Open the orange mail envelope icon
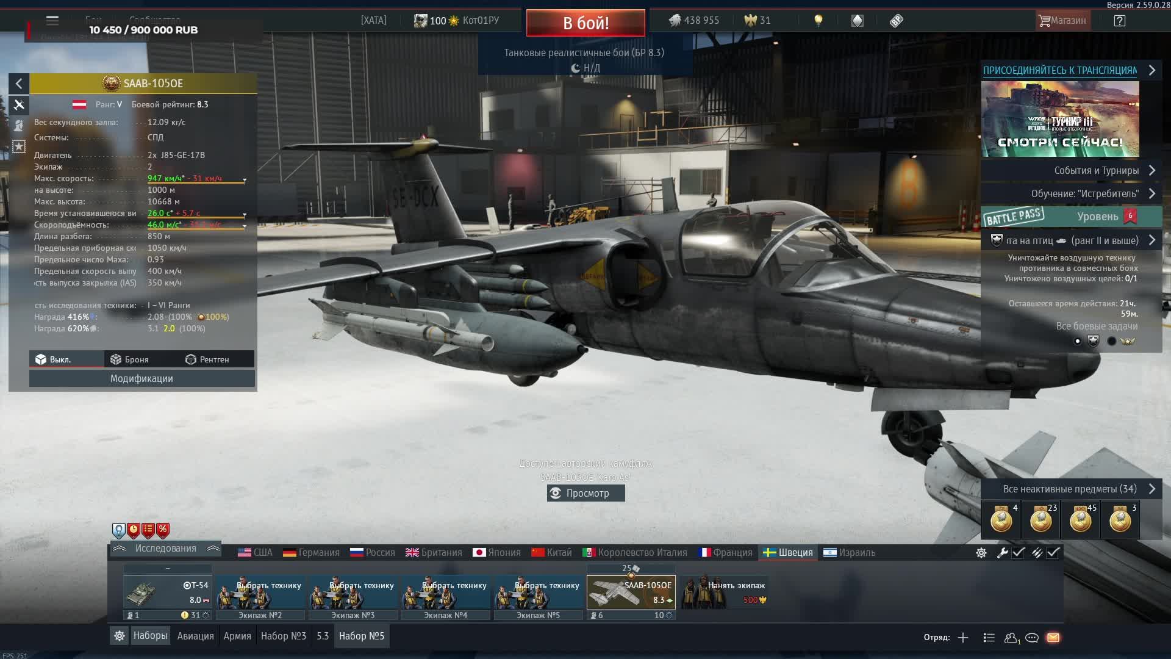Screen dimensions: 1171x659 point(1053,638)
